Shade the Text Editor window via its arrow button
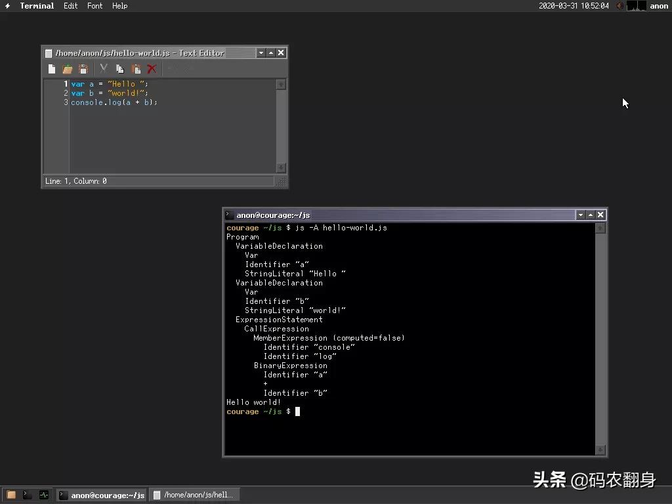The height and width of the screenshot is (504, 672). [x=261, y=52]
